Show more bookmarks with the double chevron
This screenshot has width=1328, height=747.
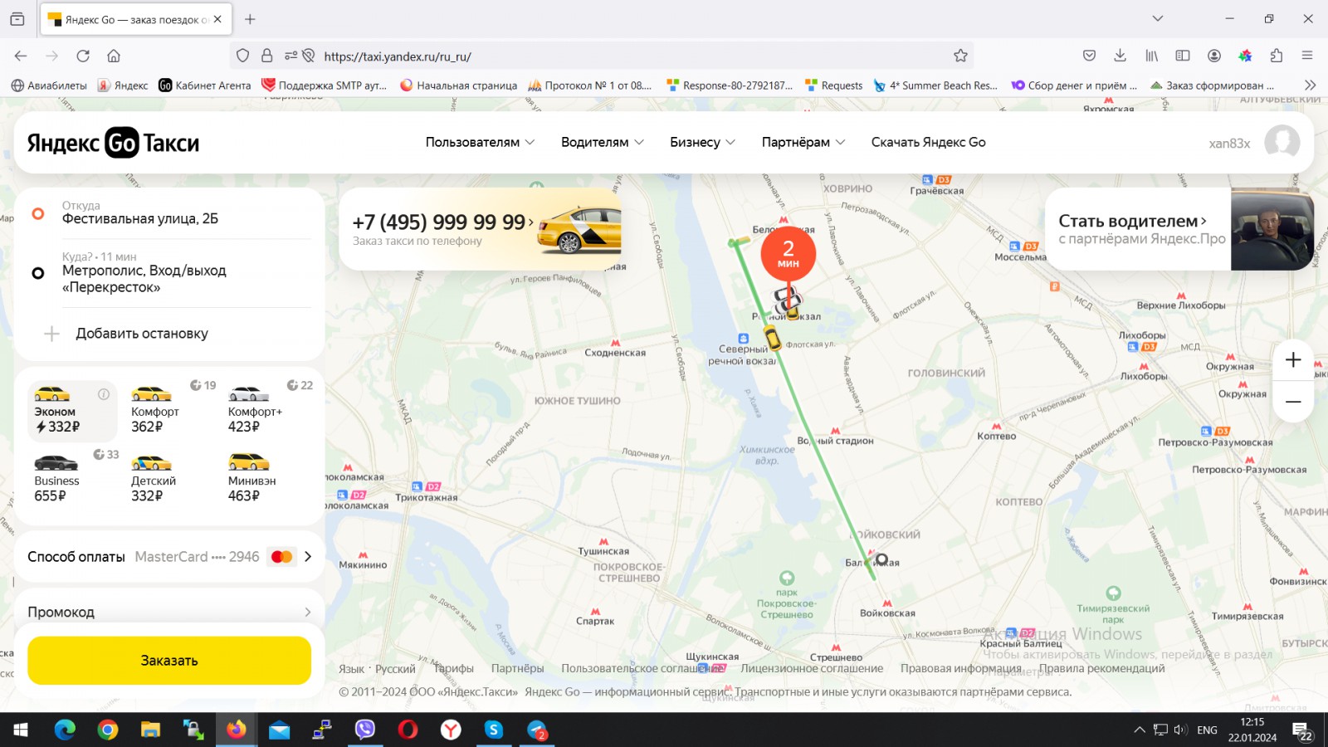coord(1310,85)
